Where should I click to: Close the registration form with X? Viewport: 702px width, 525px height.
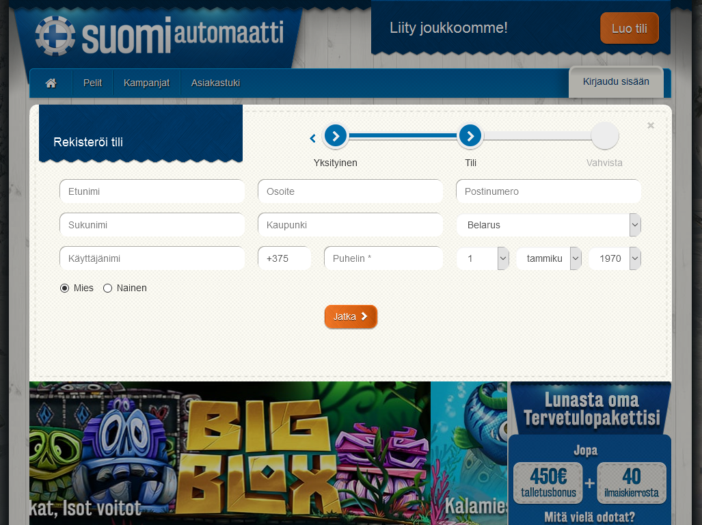pyautogui.click(x=651, y=125)
